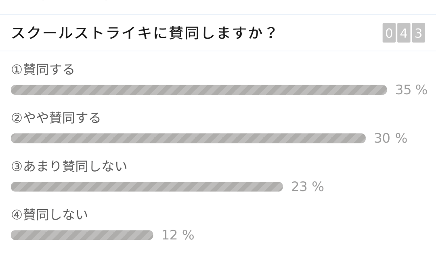The width and height of the screenshot is (436, 272).
Task: Click the circled number ③ marker
Action: coord(17,166)
